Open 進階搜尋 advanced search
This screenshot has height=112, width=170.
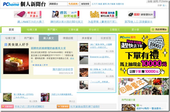(85, 4)
